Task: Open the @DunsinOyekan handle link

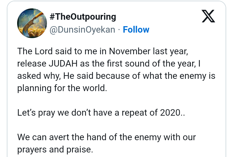Action: [83, 30]
